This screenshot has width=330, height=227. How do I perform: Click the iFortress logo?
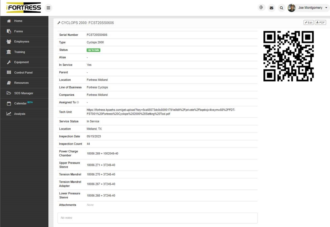click(24, 8)
